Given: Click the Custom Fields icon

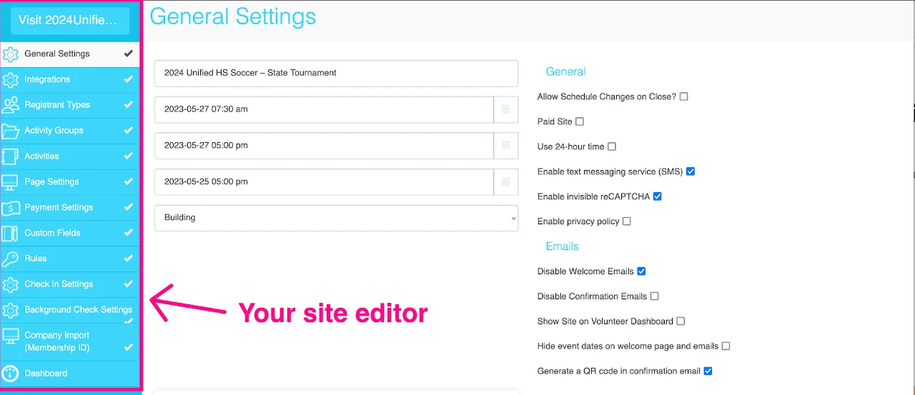Looking at the screenshot, I should (11, 234).
